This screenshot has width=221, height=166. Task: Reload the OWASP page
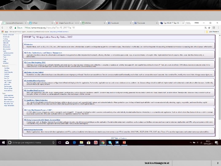[x=10, y=28]
